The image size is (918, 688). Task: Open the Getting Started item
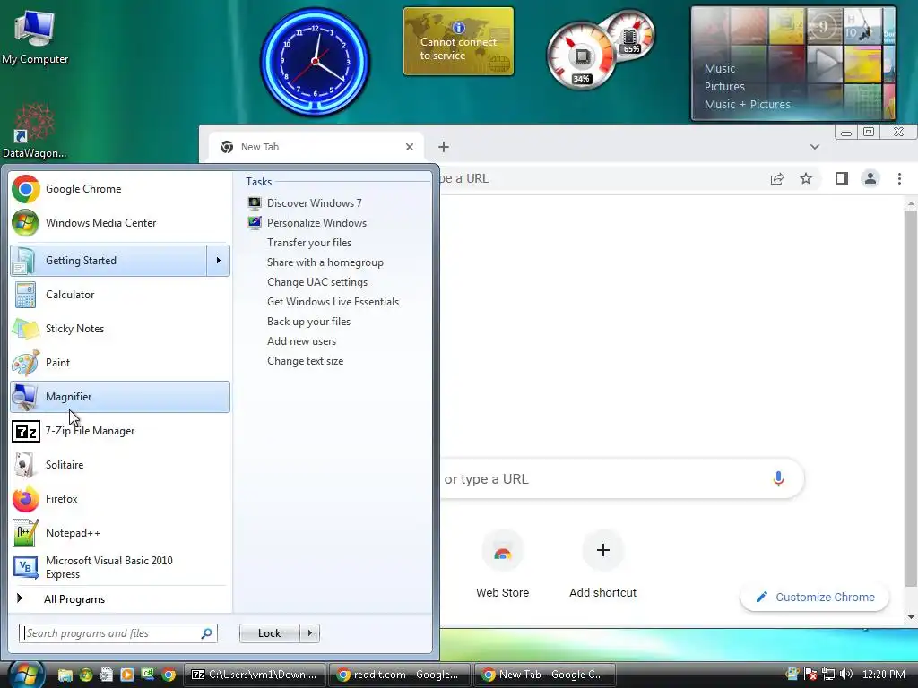pos(108,261)
